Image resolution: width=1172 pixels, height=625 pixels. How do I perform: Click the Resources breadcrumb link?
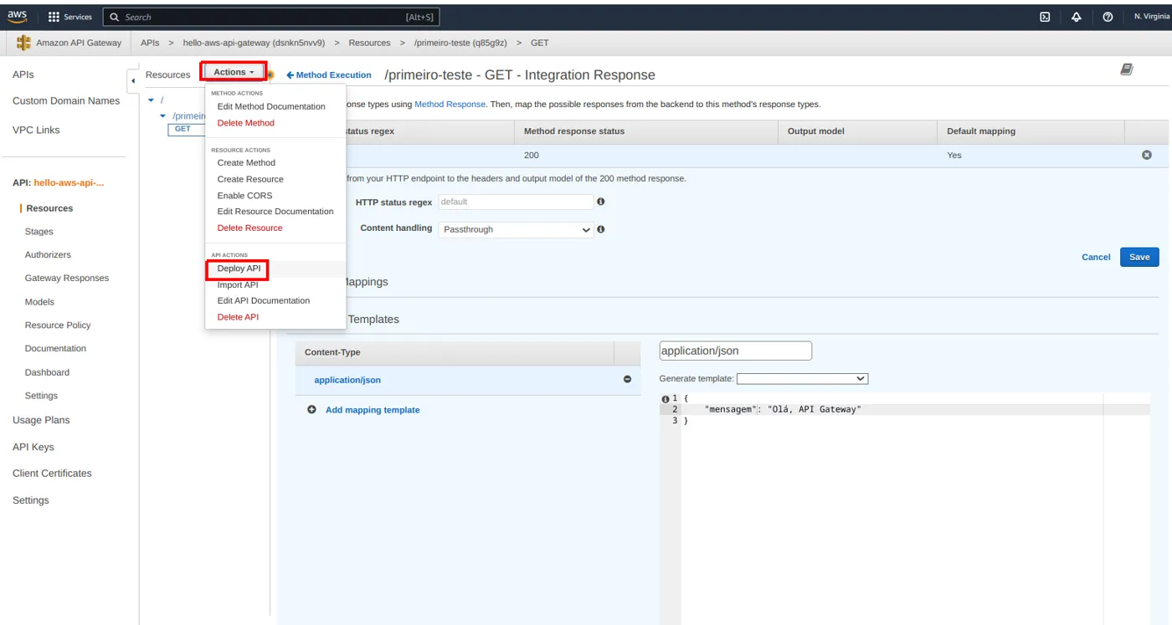coord(369,43)
